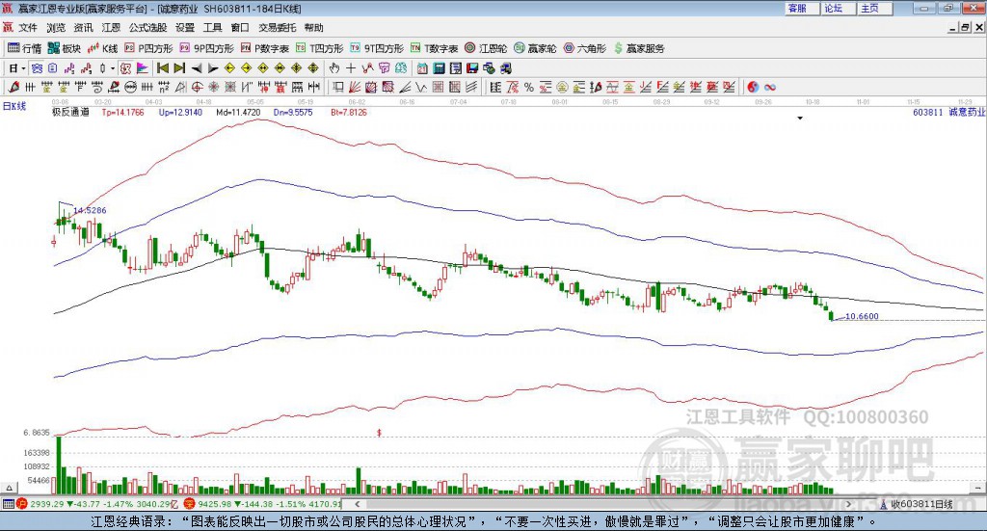Open the 六角形 hexagon tool
Image resolution: width=987 pixels, height=531 pixels.
(585, 48)
